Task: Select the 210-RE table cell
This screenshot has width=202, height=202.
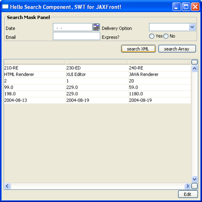Action: click(35, 68)
